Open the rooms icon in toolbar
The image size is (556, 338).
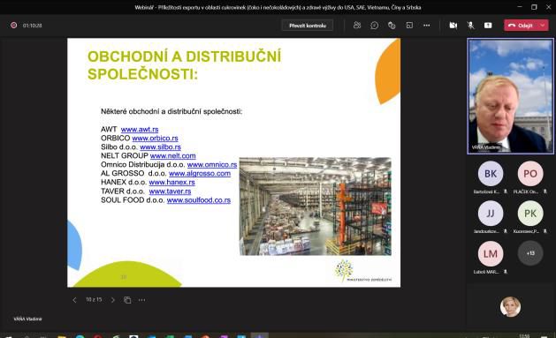[409, 25]
